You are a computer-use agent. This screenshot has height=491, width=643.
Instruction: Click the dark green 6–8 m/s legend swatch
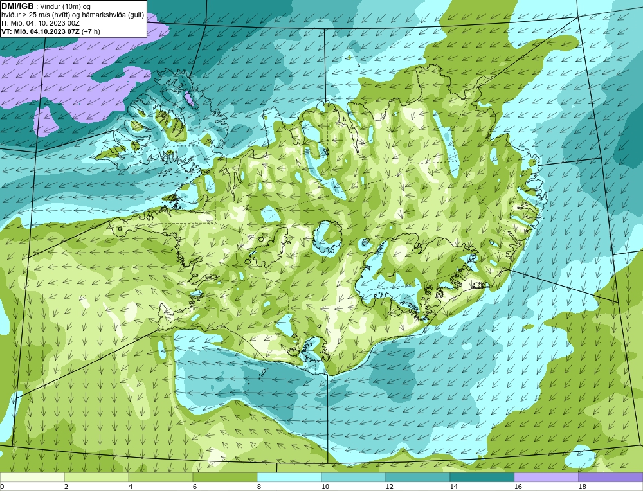tap(225, 477)
